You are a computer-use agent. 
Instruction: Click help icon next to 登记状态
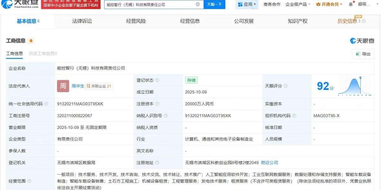[157, 80]
